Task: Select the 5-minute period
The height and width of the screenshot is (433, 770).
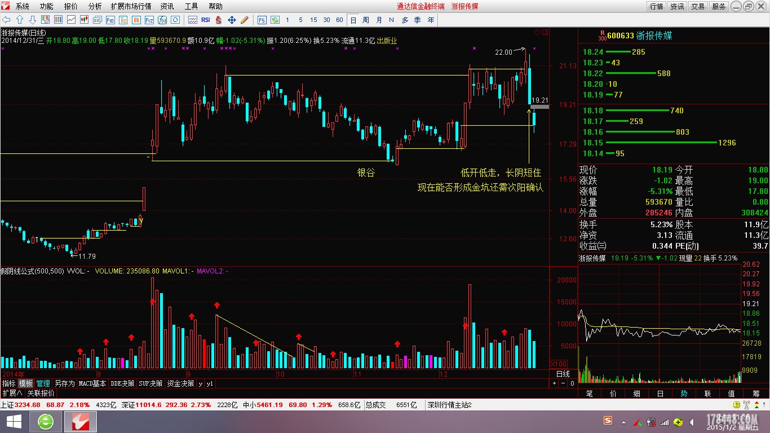Action: click(x=300, y=20)
